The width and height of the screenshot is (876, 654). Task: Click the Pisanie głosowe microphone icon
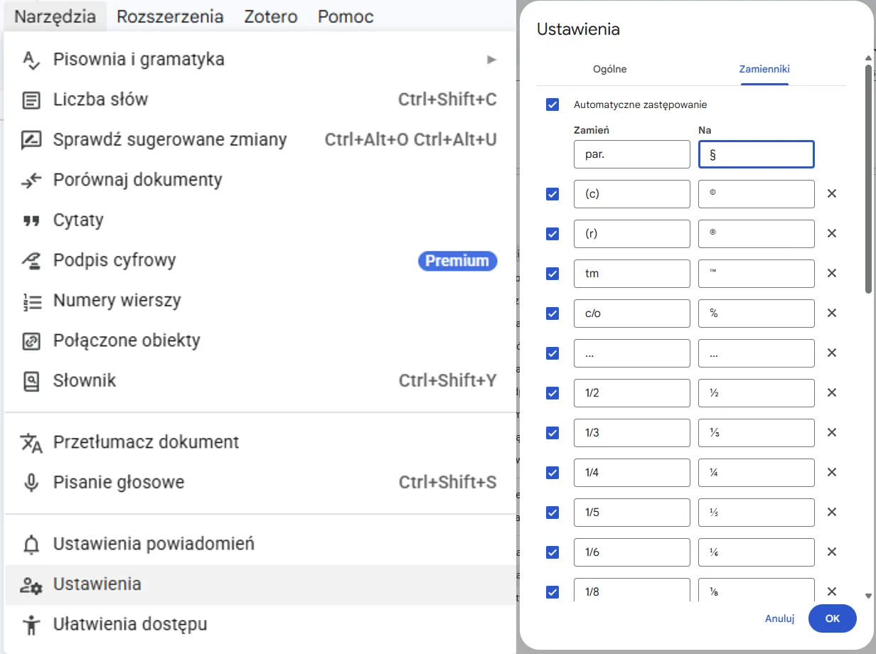pos(30,481)
